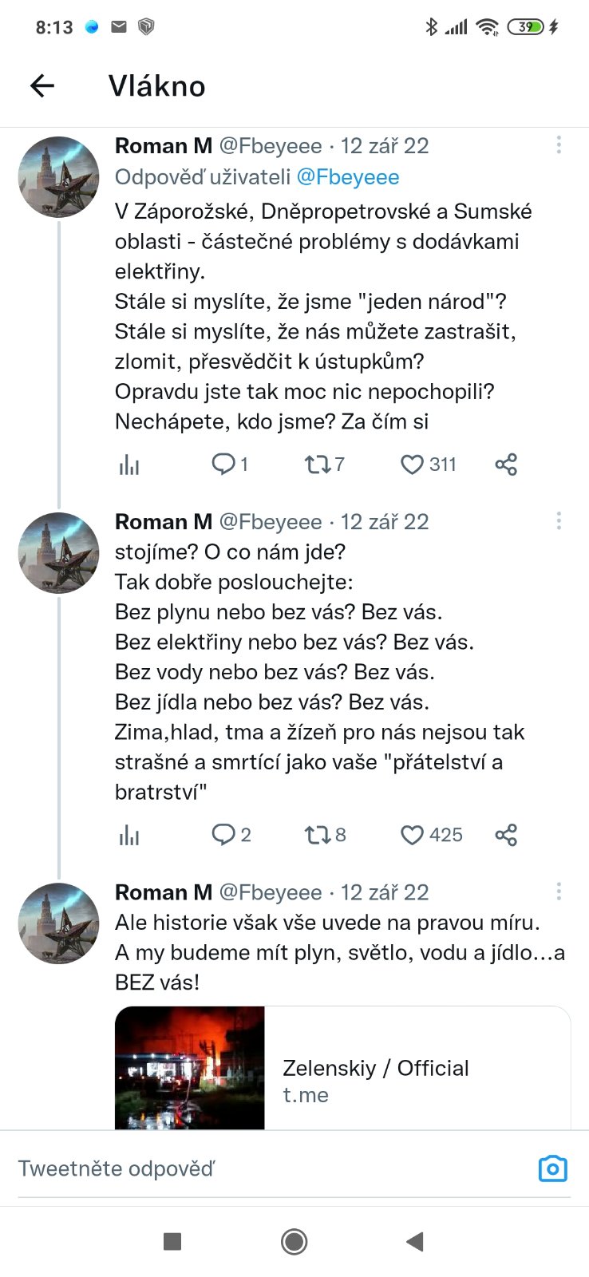589x1277 pixels.
Task: Tap the "Tweetněte odpověď" reply field
Action: 239,1168
